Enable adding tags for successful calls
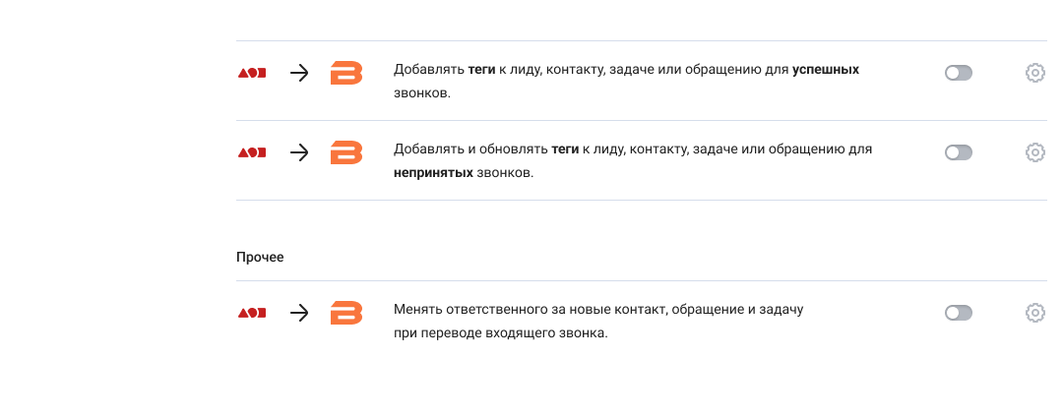This screenshot has width=1063, height=417. point(958,73)
